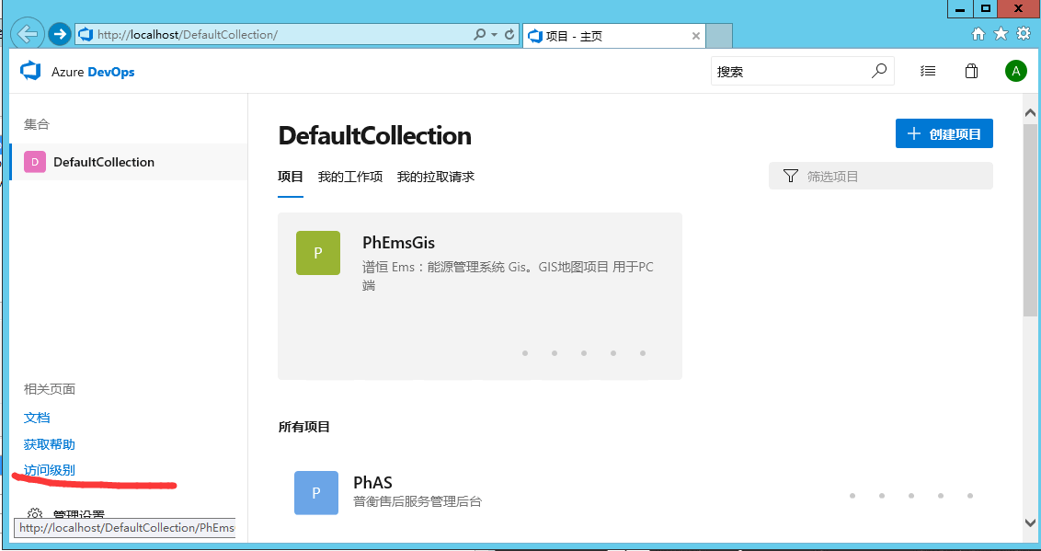This screenshot has height=551, width=1041.
Task: Open the 获取帮助 link
Action: point(50,444)
